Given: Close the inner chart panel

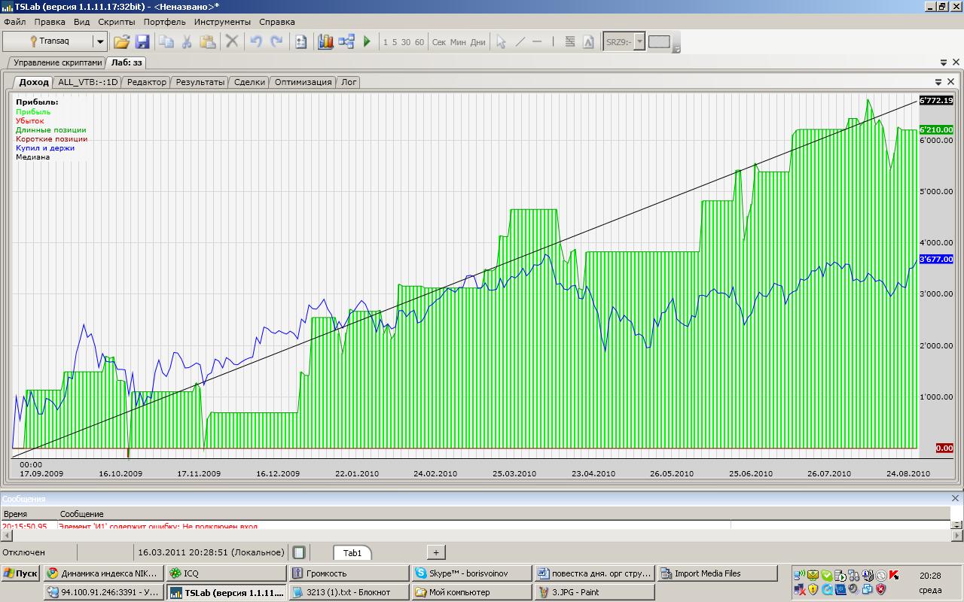Looking at the screenshot, I should click(950, 82).
